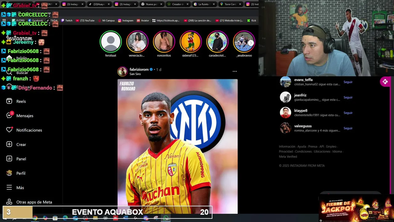The image size is (394, 222).
Task: Open Ubicaciones footer link
Action: 322,151
